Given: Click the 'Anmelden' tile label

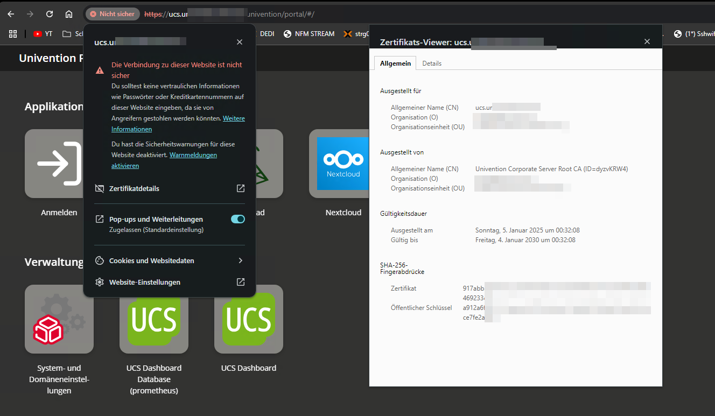Looking at the screenshot, I should 59,213.
